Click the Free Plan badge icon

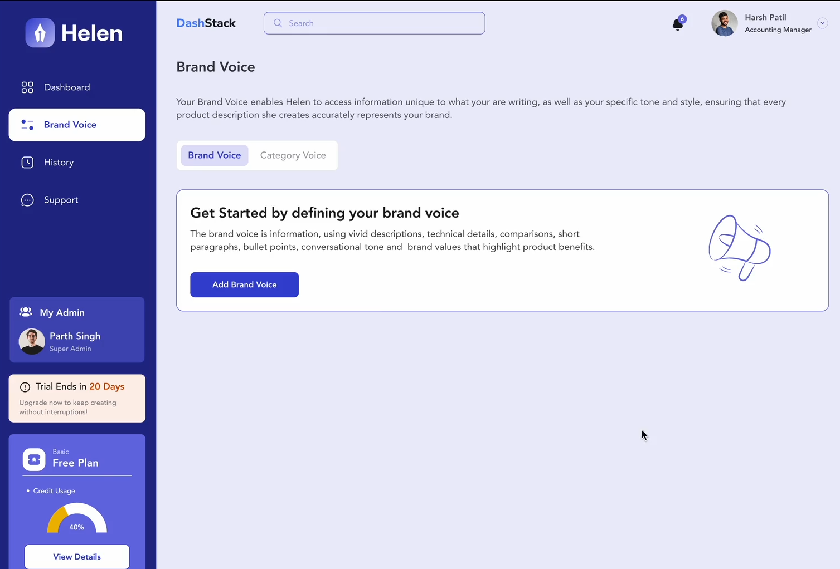(x=34, y=460)
